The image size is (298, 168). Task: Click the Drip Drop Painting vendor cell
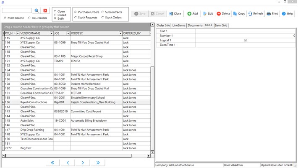[x=37, y=130]
